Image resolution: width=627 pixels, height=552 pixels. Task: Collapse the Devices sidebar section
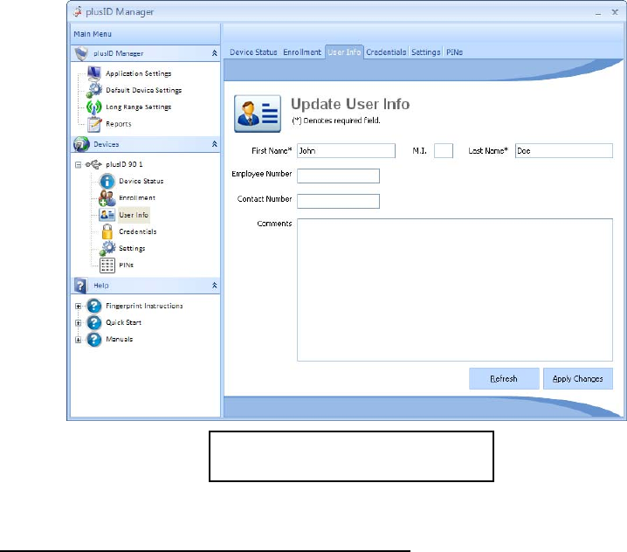tap(214, 144)
